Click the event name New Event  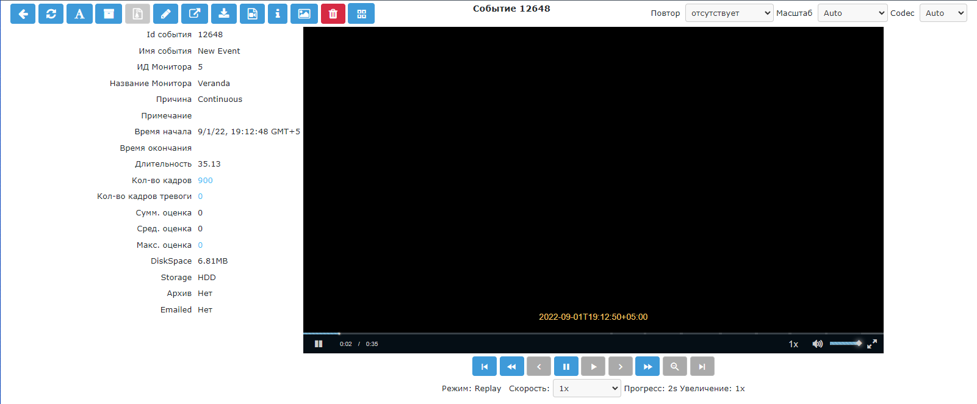pos(218,51)
